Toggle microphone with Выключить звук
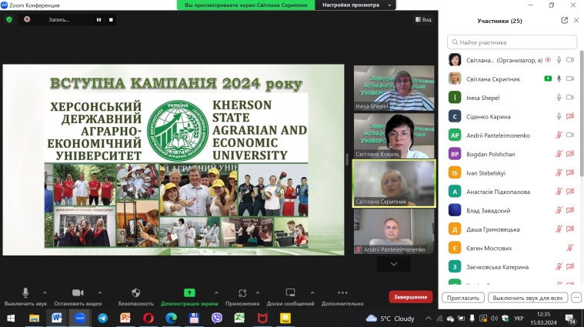584x327 pixels. tap(25, 297)
